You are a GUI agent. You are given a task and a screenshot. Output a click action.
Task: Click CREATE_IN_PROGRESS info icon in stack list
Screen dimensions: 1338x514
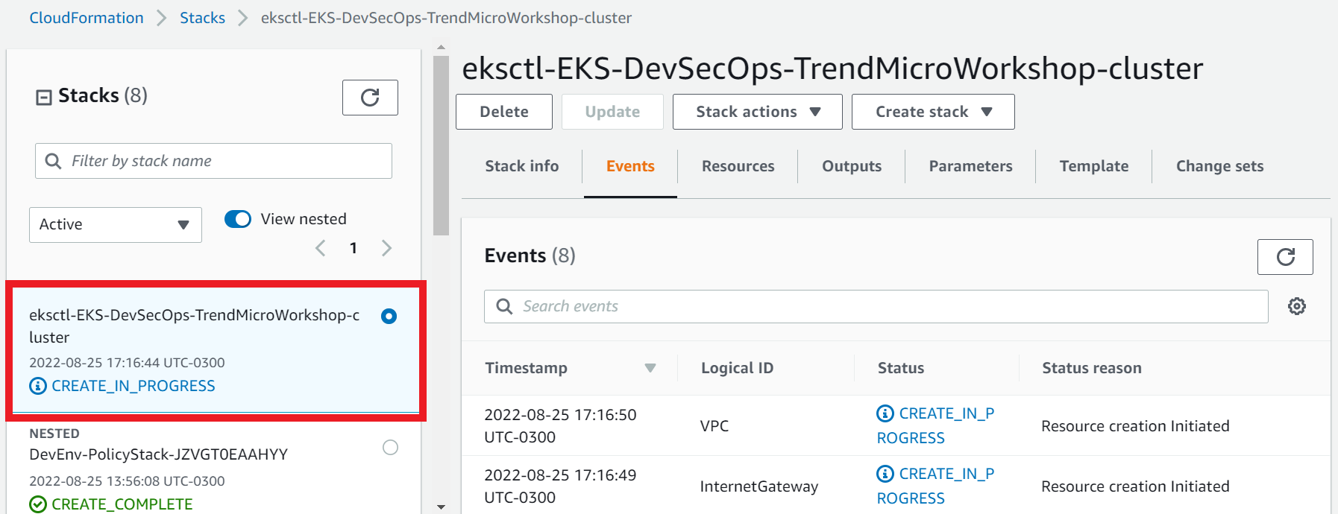[x=37, y=386]
